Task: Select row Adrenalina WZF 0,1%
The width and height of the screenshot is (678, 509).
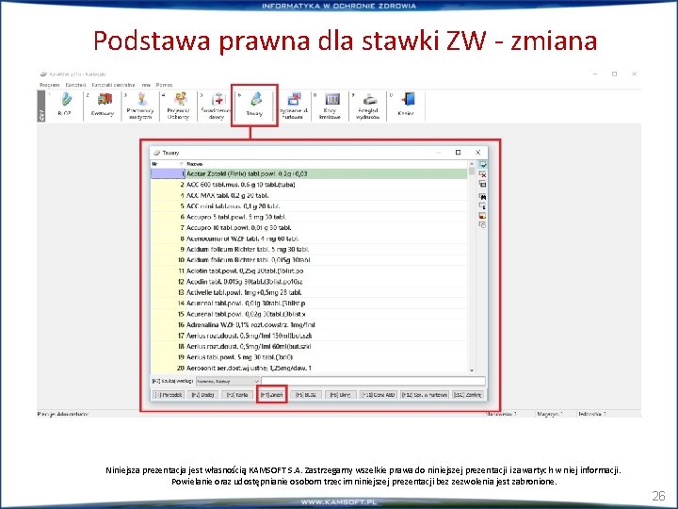Action: (x=309, y=325)
